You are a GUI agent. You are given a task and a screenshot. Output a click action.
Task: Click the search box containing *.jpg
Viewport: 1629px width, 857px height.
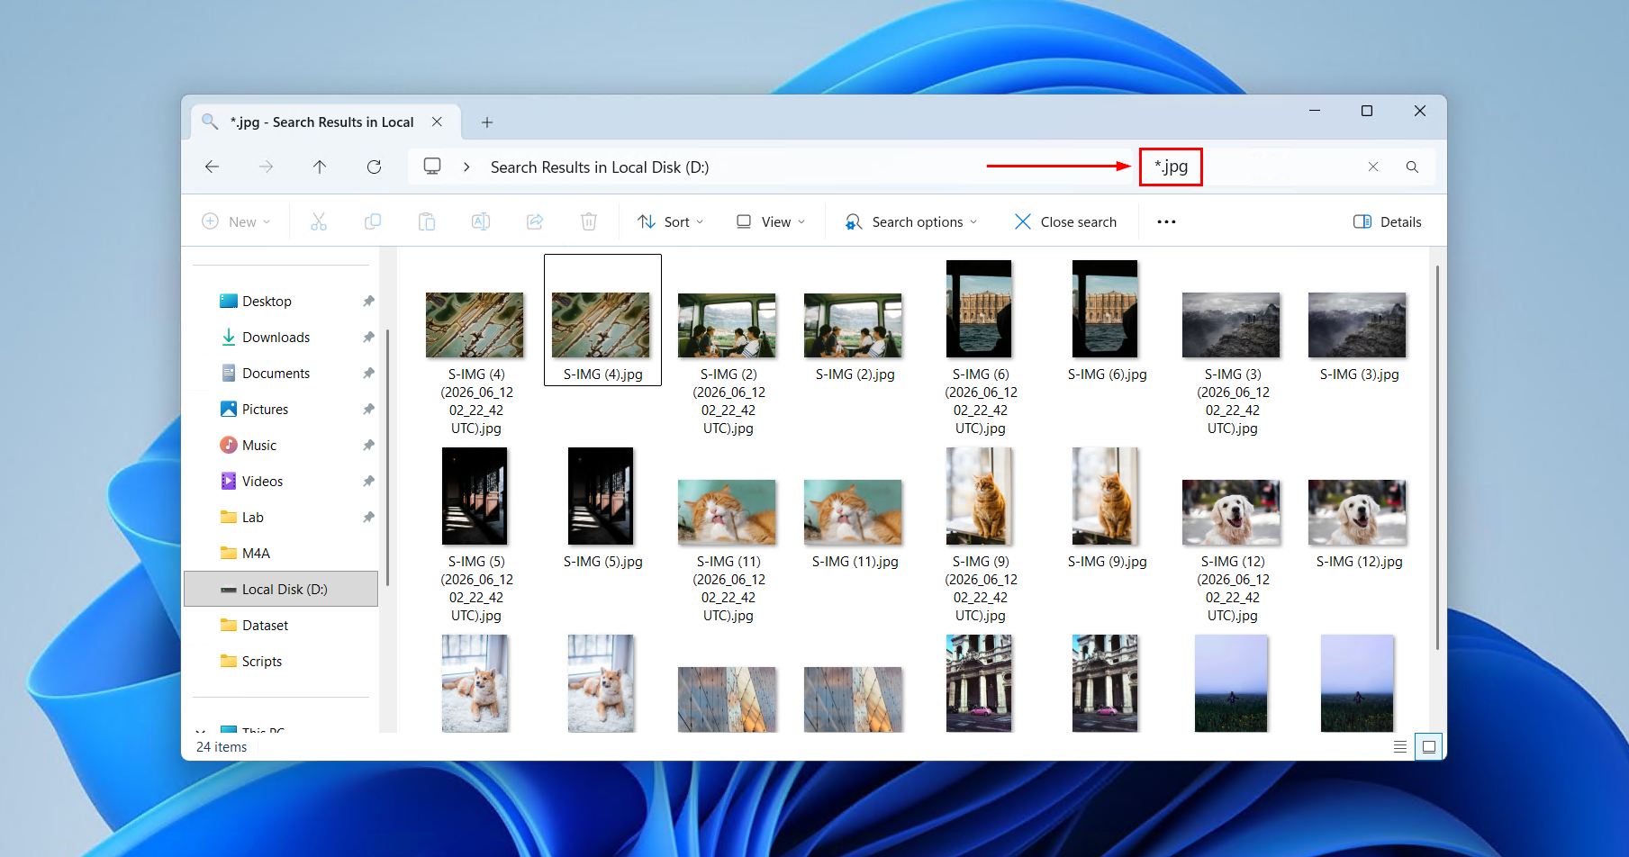[x=1250, y=167]
